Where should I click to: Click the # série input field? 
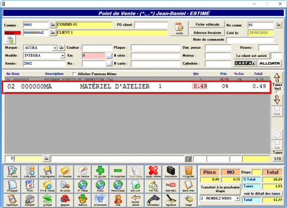(155, 56)
